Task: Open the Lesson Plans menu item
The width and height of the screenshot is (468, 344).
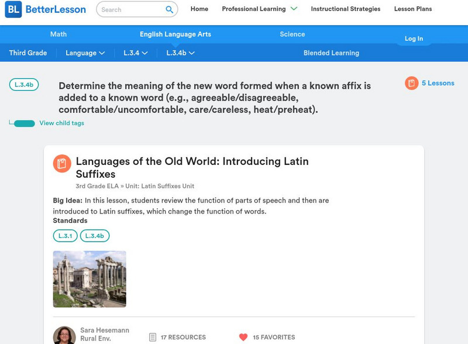Action: click(x=413, y=9)
